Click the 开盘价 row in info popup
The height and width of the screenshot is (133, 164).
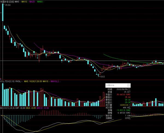click(118, 95)
